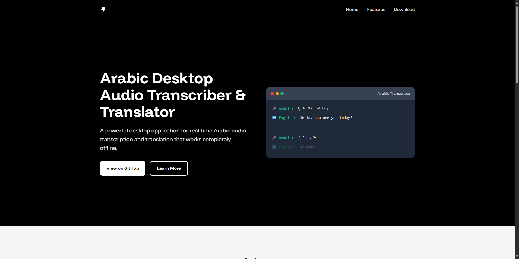The width and height of the screenshot is (519, 259).
Task: Click the "Learn More" button
Action: point(169,168)
